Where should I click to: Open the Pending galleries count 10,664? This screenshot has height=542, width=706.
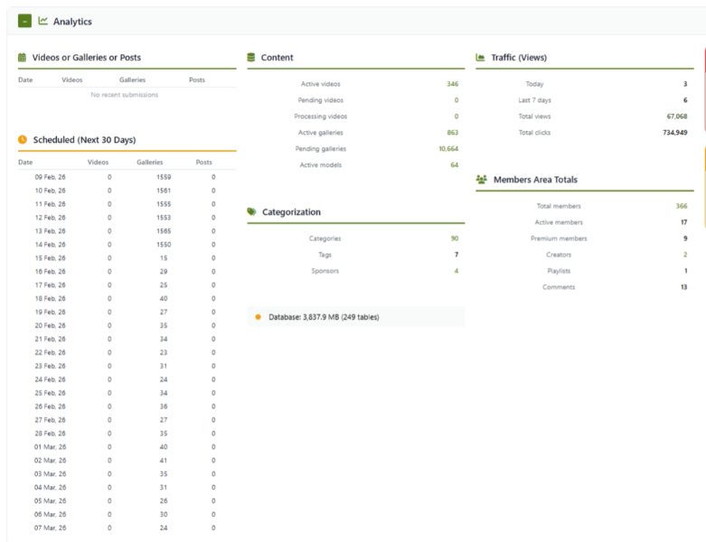[x=448, y=149]
